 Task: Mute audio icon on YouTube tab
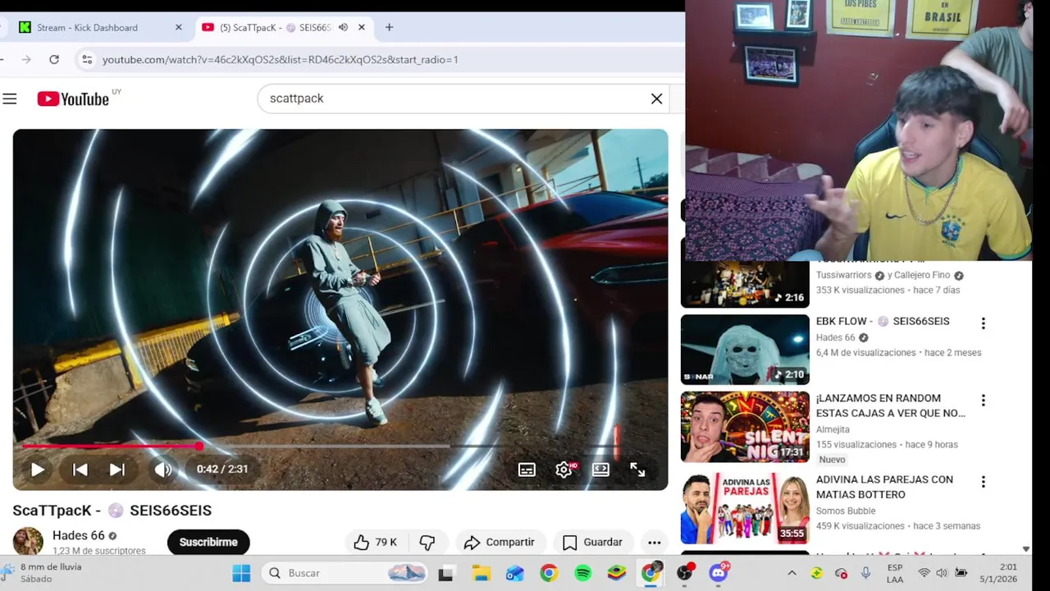[x=343, y=27]
